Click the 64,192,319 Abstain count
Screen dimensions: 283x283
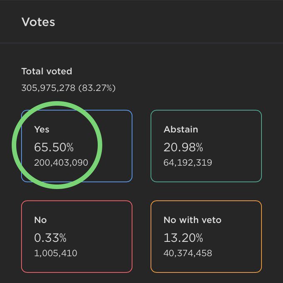click(x=188, y=162)
